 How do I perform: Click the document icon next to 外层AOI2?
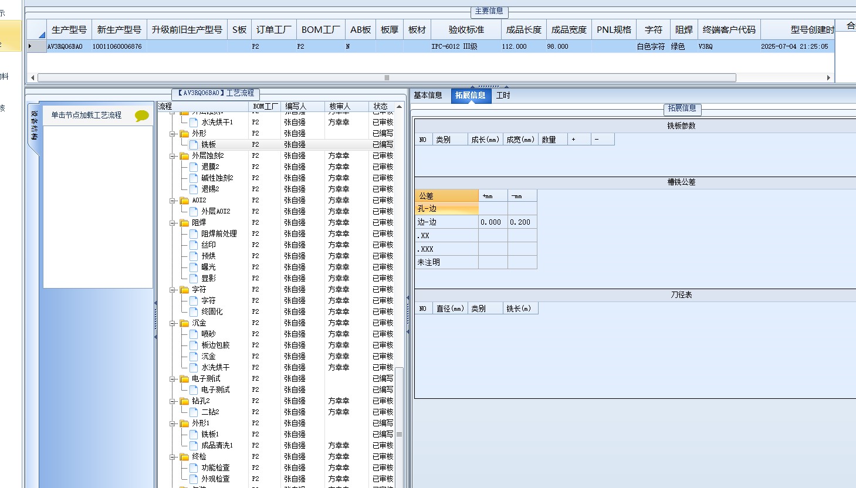point(194,212)
